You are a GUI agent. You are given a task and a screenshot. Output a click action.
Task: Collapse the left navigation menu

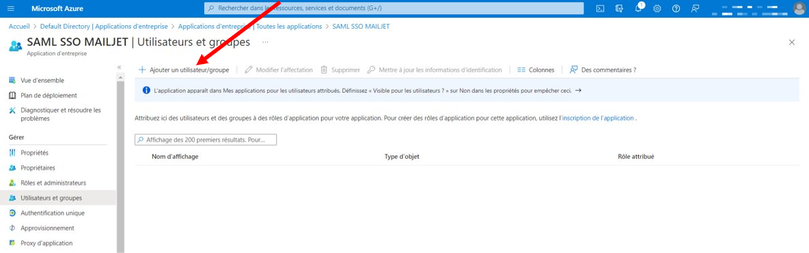pos(119,68)
